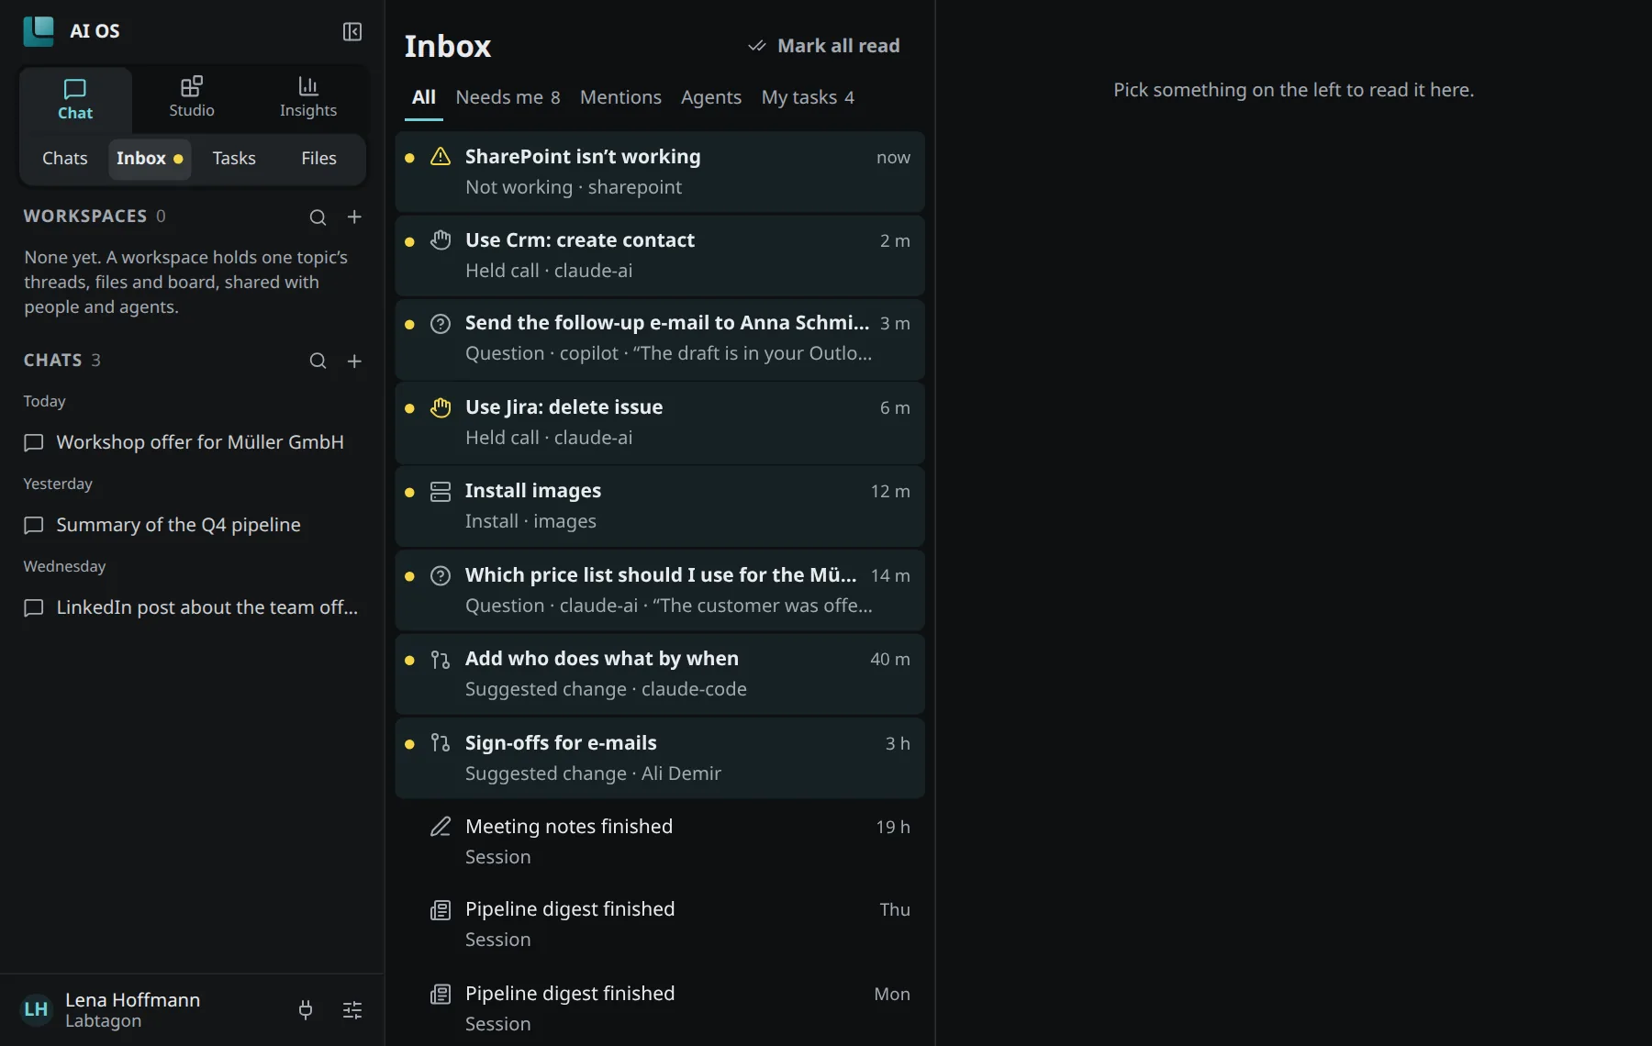Add a new workspace
The image size is (1652, 1046).
tap(354, 217)
